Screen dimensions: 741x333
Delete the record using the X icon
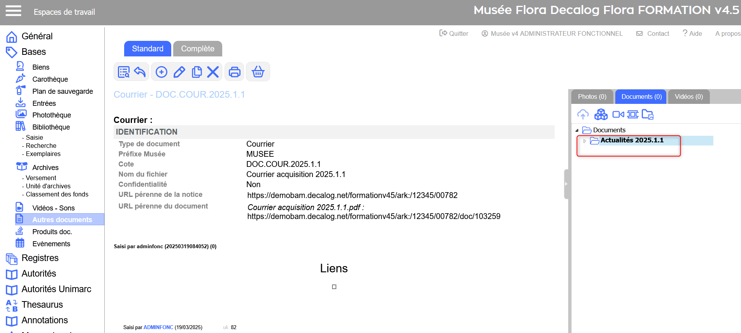pyautogui.click(x=213, y=72)
